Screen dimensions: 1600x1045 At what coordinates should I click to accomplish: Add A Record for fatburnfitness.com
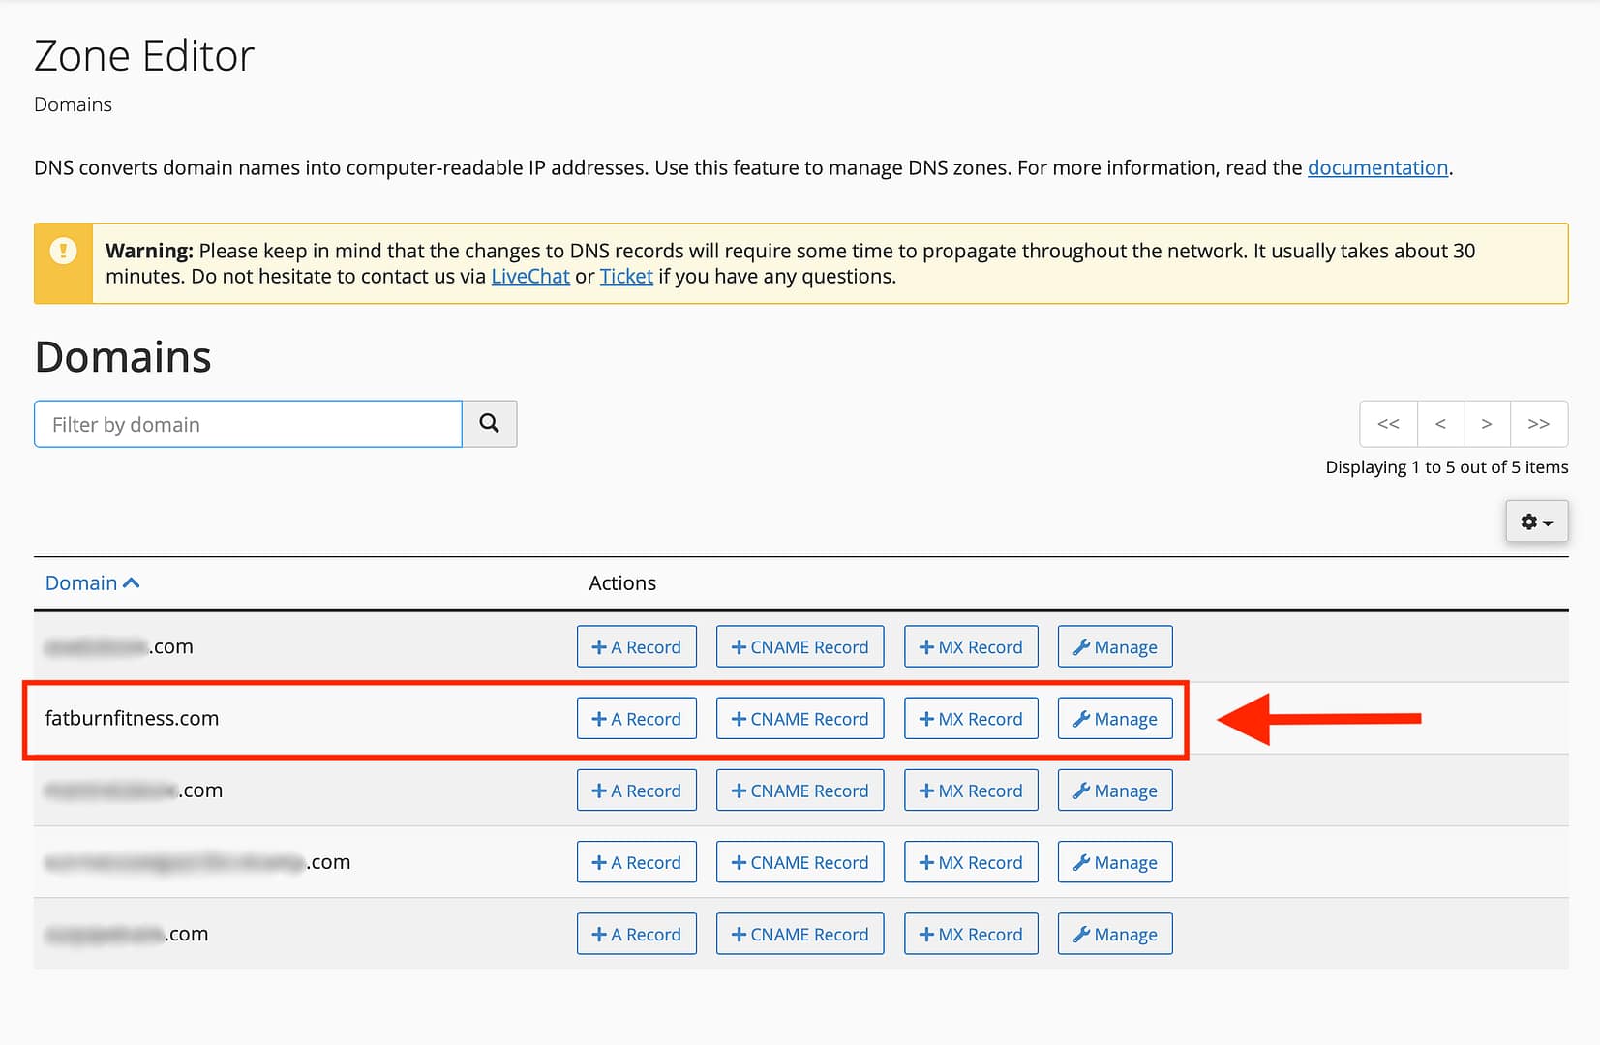coord(636,719)
